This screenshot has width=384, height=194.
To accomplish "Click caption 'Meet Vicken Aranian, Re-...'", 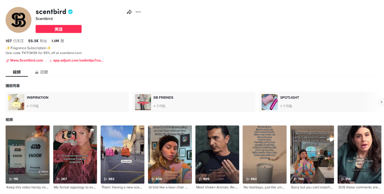I will coord(217,187).
